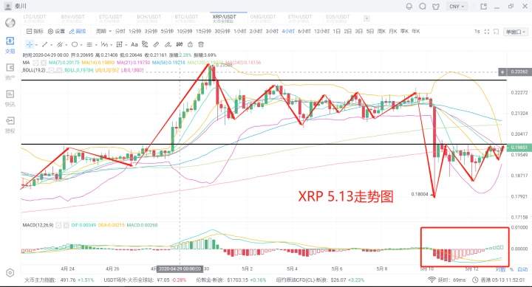The height and width of the screenshot is (287, 532).
Task: Click the ruler measure tool icon
Action: coord(156,44)
